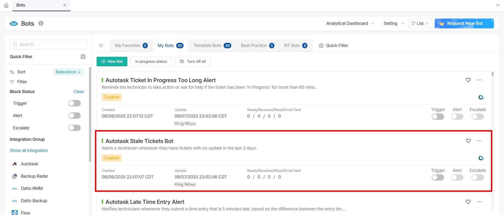Click the bot list vertical scrollbar
The height and width of the screenshot is (215, 504).
pos(493,74)
